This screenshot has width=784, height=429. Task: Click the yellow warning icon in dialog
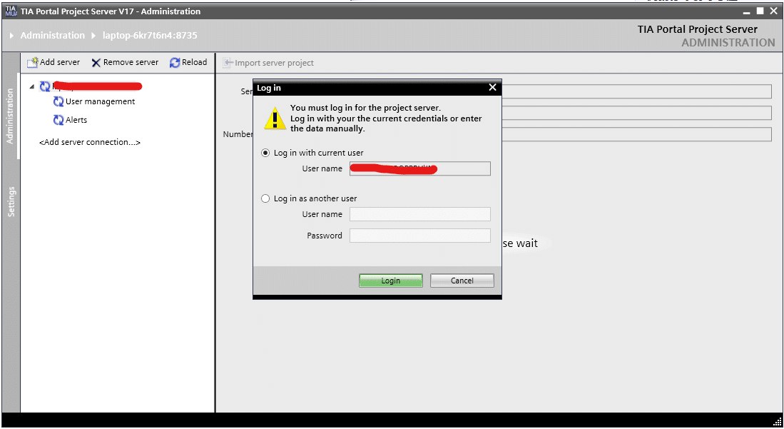[x=275, y=118]
